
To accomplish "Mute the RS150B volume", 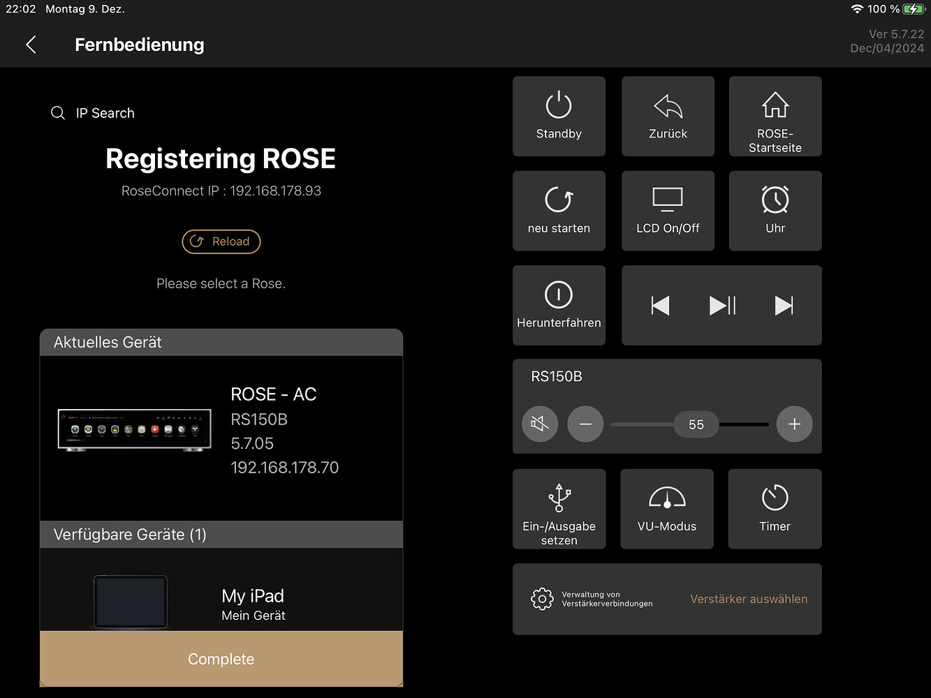I will (x=540, y=424).
